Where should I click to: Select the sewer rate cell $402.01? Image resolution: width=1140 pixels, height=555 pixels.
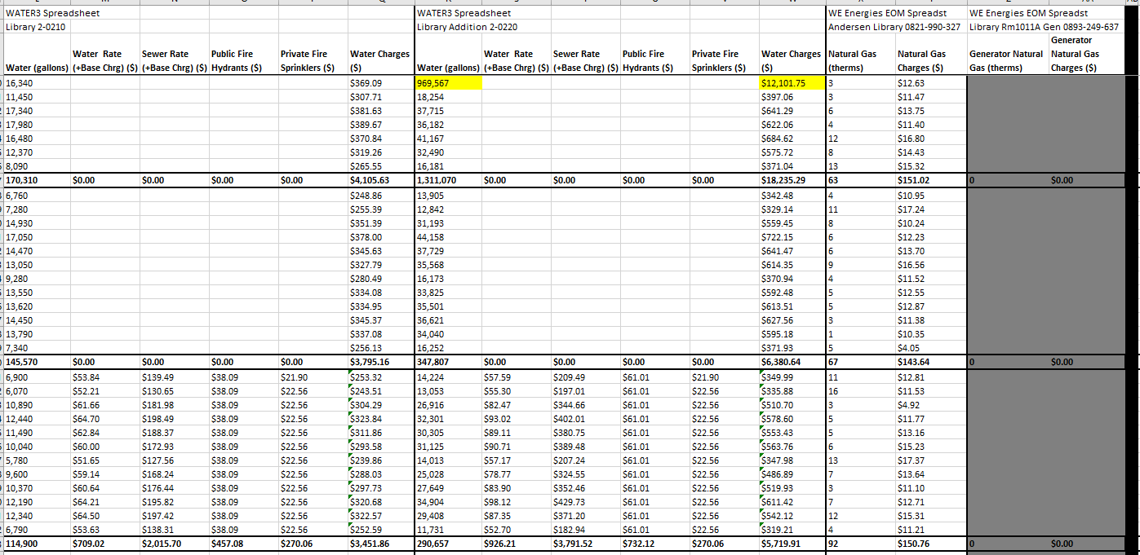[585, 419]
